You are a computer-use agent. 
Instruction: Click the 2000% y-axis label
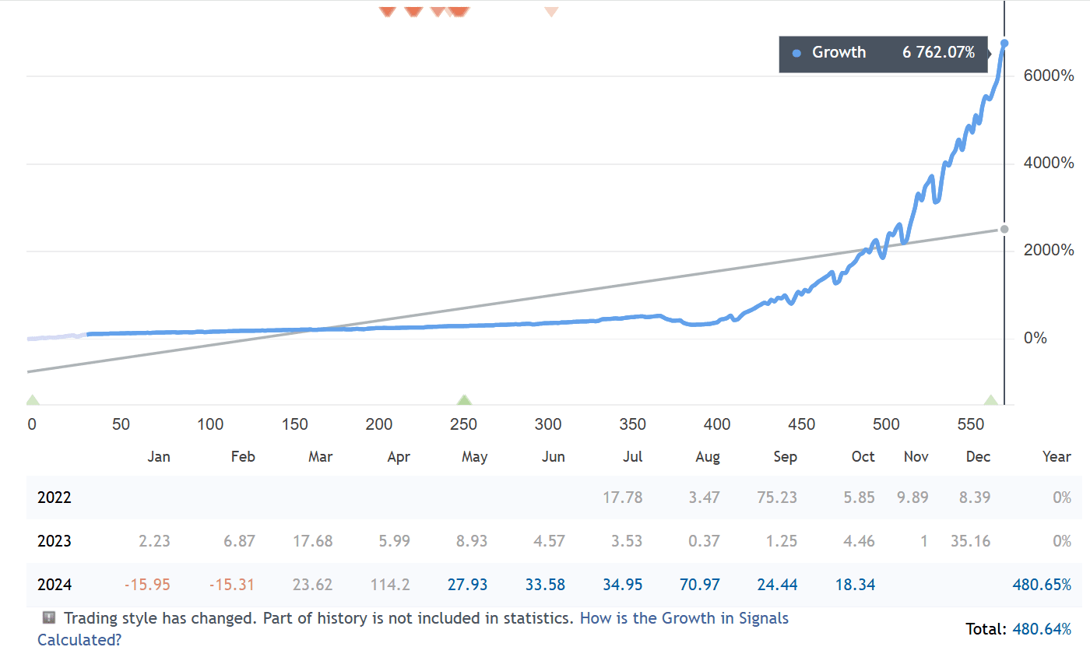pyautogui.click(x=1050, y=250)
